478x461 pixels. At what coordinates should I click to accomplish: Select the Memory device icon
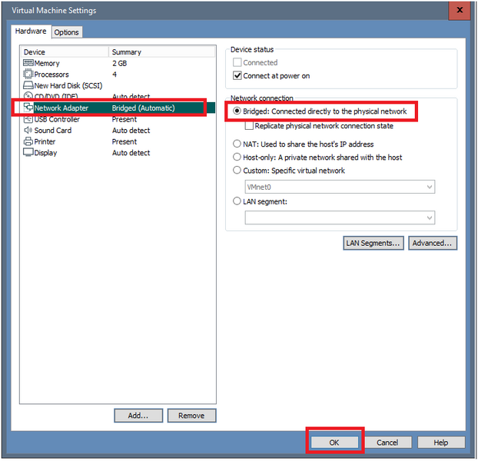pyautogui.click(x=28, y=63)
